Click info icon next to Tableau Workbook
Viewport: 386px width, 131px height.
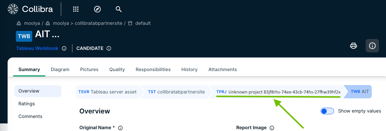(64, 48)
